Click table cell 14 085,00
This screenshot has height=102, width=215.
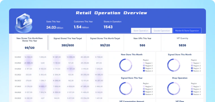pos(99,75)
